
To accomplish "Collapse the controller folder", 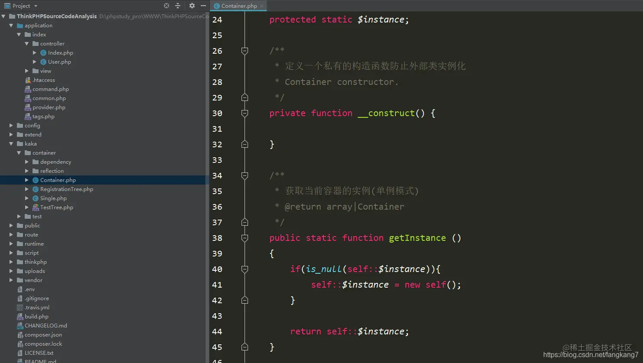I will 26,43.
